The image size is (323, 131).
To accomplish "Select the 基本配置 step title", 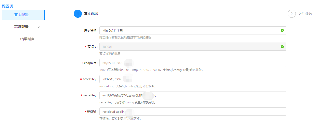I will [x=91, y=14].
